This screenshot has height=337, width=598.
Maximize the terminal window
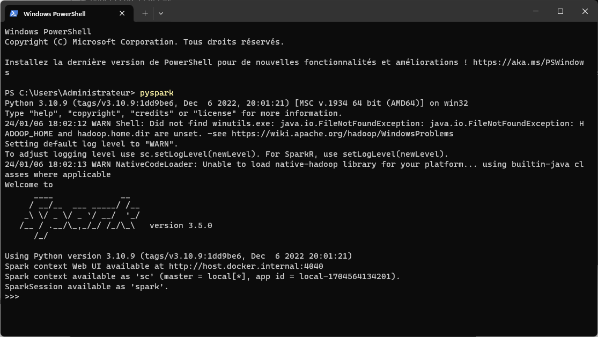(x=560, y=11)
